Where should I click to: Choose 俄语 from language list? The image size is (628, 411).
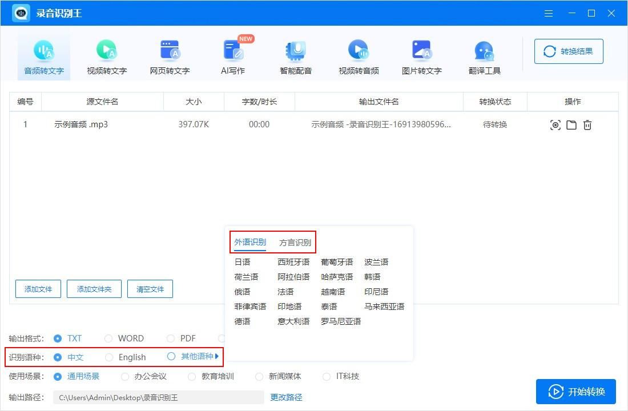[x=242, y=292]
